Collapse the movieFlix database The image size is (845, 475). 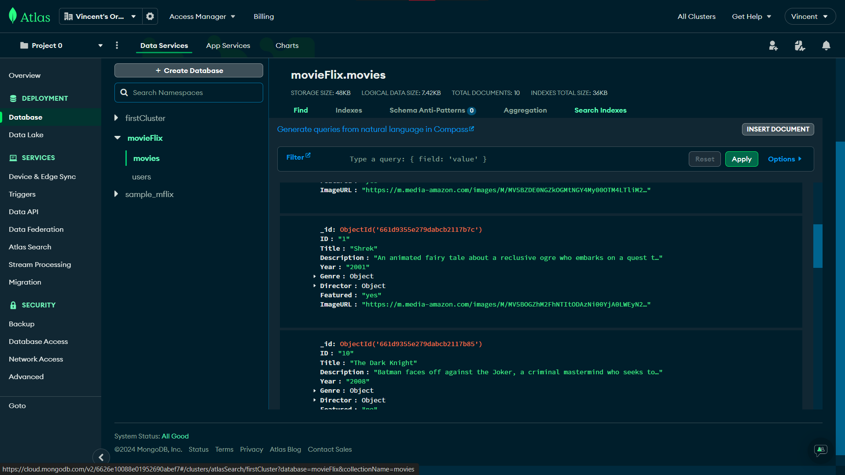click(x=118, y=138)
